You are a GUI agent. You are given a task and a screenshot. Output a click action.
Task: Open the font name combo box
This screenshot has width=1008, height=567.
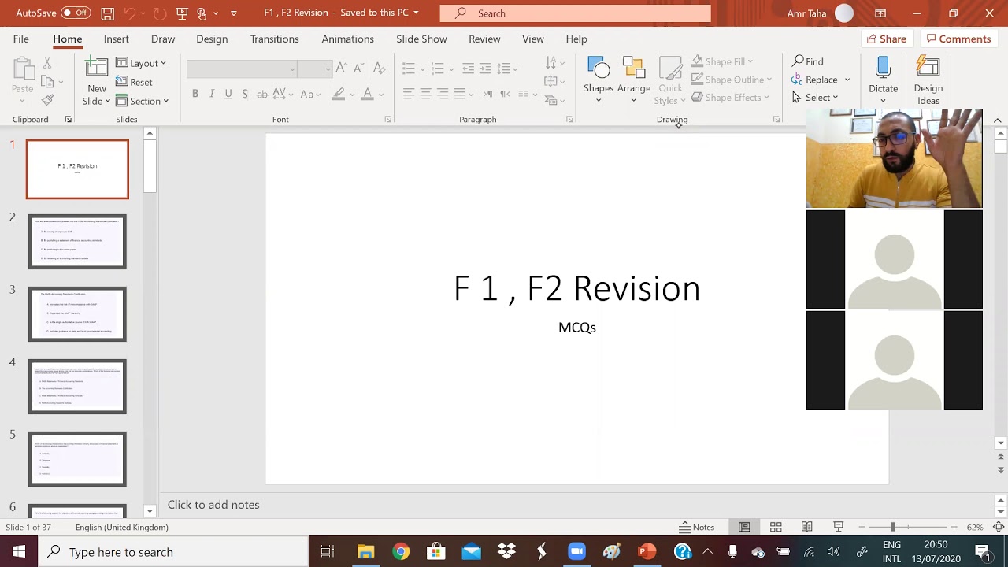[242, 69]
